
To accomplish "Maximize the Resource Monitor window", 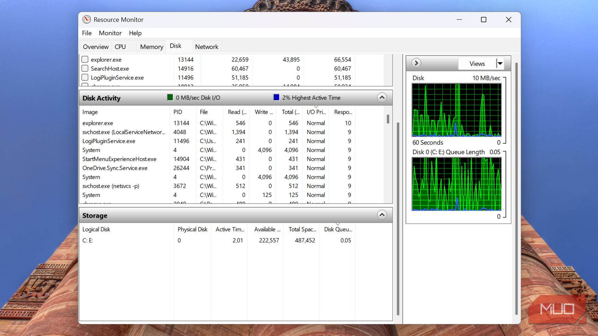I will (484, 19).
